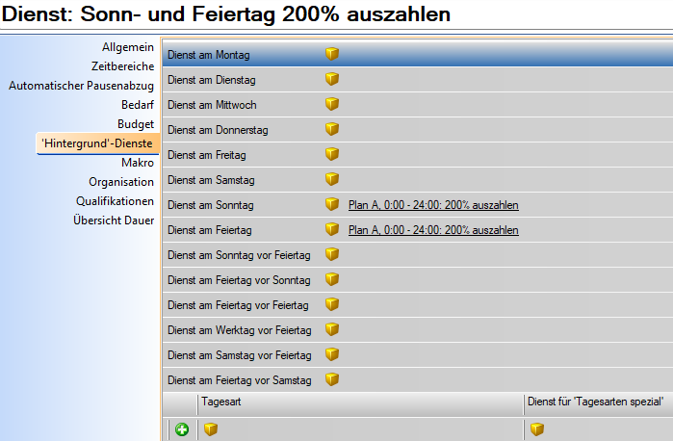Click the cube icon in Dienst am Feiertag row
Viewport: 673px width, 441px height.
click(332, 229)
